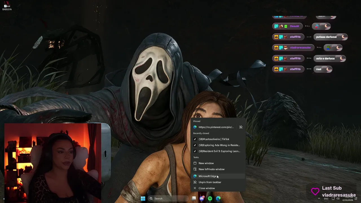The height and width of the screenshot is (203, 361).
Task: Show hidden system tray icons
Action: click(319, 198)
